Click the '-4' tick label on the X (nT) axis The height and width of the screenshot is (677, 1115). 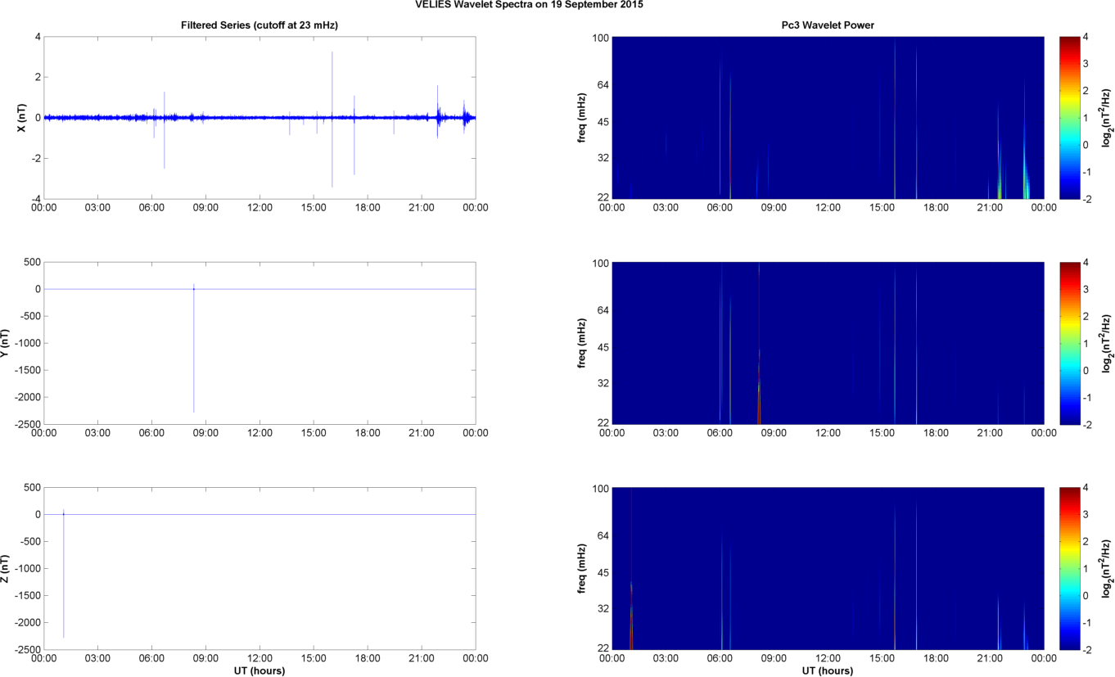[x=34, y=199]
